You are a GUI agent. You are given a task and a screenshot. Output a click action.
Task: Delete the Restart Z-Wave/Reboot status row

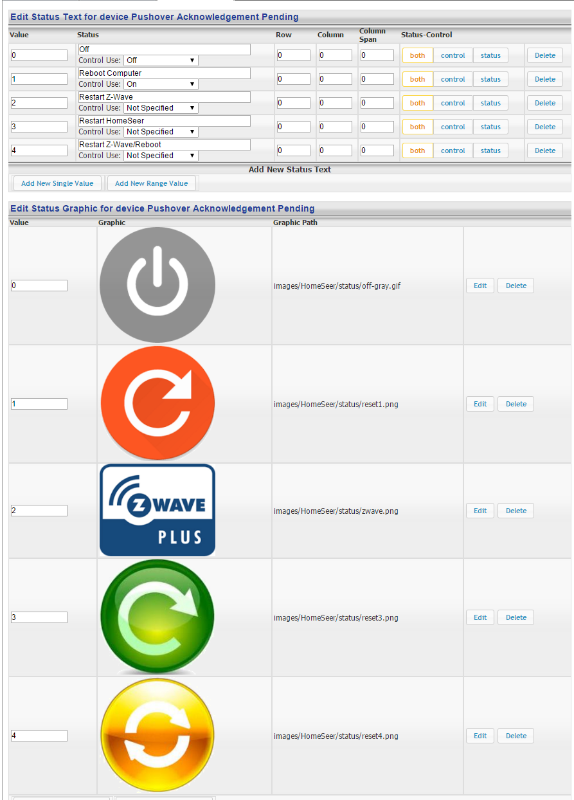click(545, 150)
